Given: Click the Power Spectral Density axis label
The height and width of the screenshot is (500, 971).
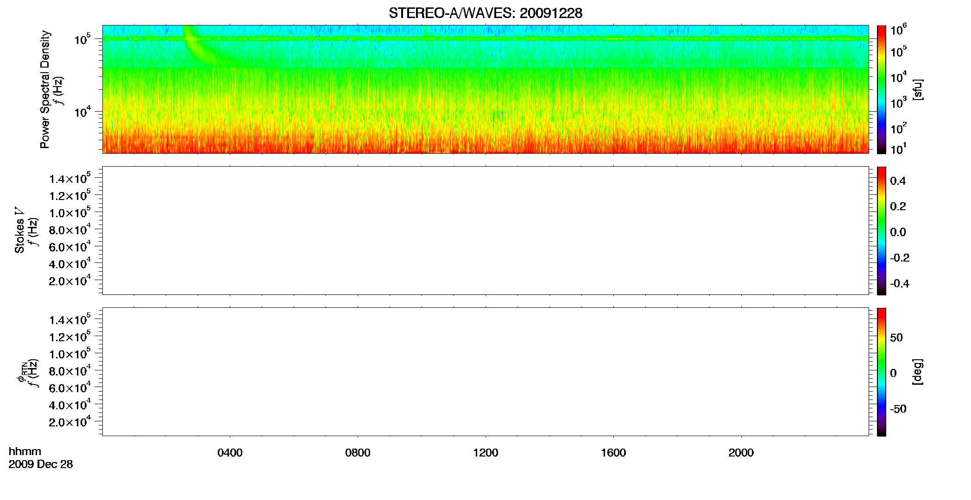Looking at the screenshot, I should [x=45, y=89].
